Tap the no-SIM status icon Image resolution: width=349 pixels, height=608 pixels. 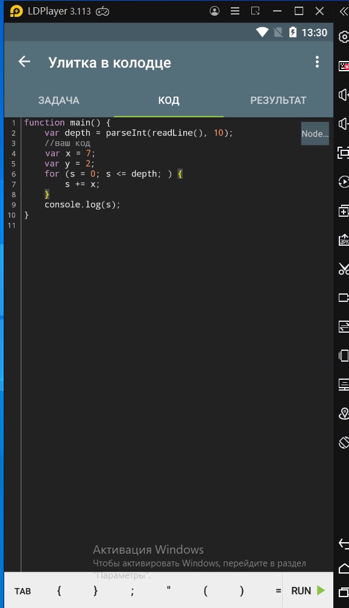coord(278,32)
